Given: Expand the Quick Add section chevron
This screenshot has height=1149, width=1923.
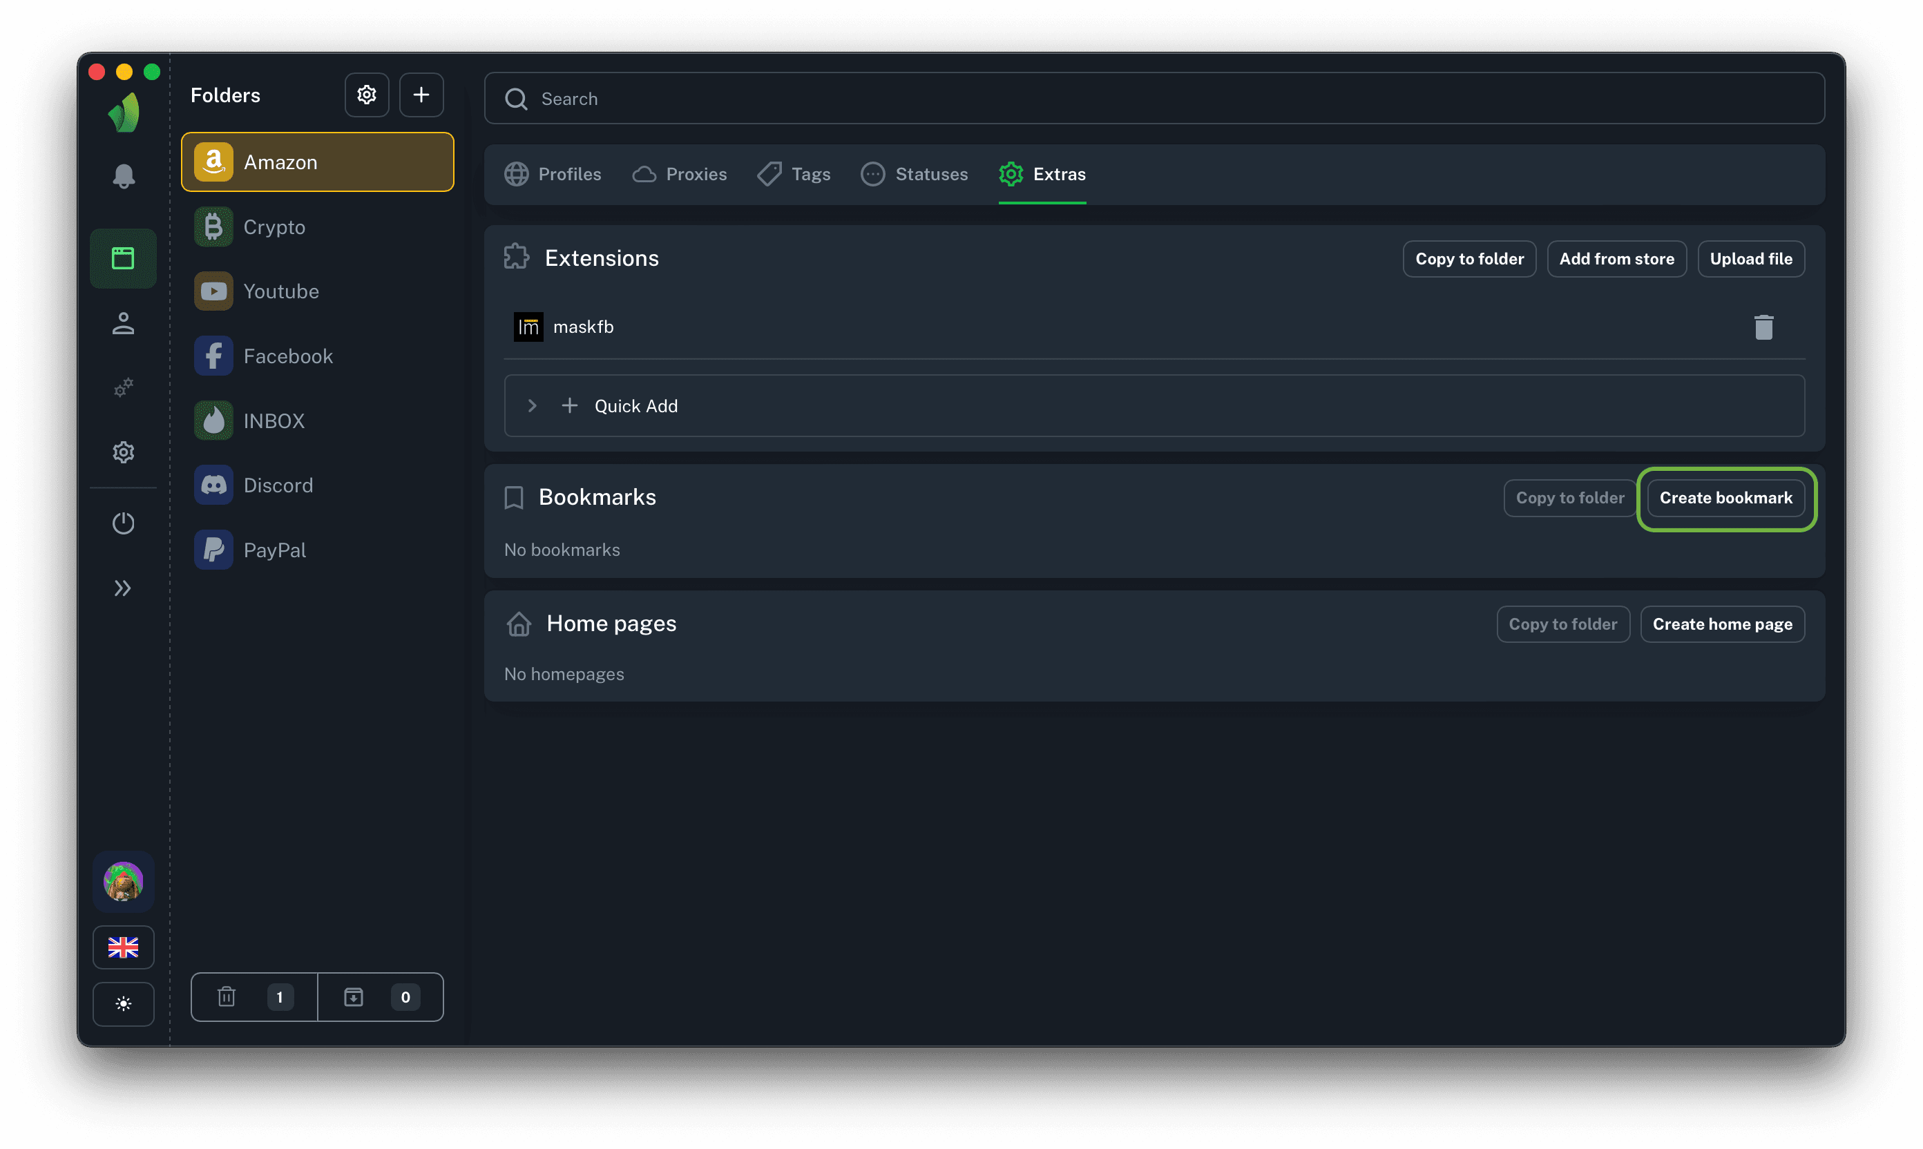Looking at the screenshot, I should [x=532, y=406].
